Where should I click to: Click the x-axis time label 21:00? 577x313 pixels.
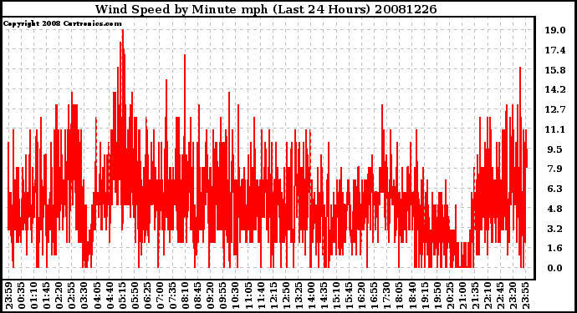tap(462, 296)
